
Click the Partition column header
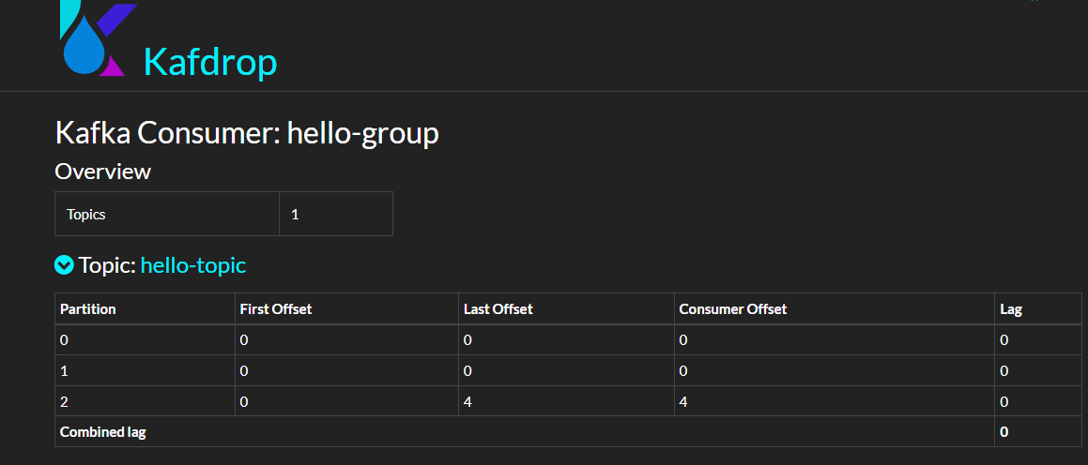88,309
